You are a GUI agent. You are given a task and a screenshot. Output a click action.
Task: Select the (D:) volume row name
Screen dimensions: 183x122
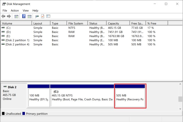tap(8, 32)
